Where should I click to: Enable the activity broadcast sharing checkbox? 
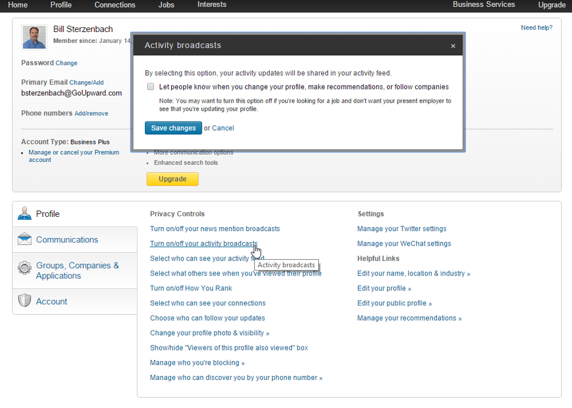pos(151,87)
